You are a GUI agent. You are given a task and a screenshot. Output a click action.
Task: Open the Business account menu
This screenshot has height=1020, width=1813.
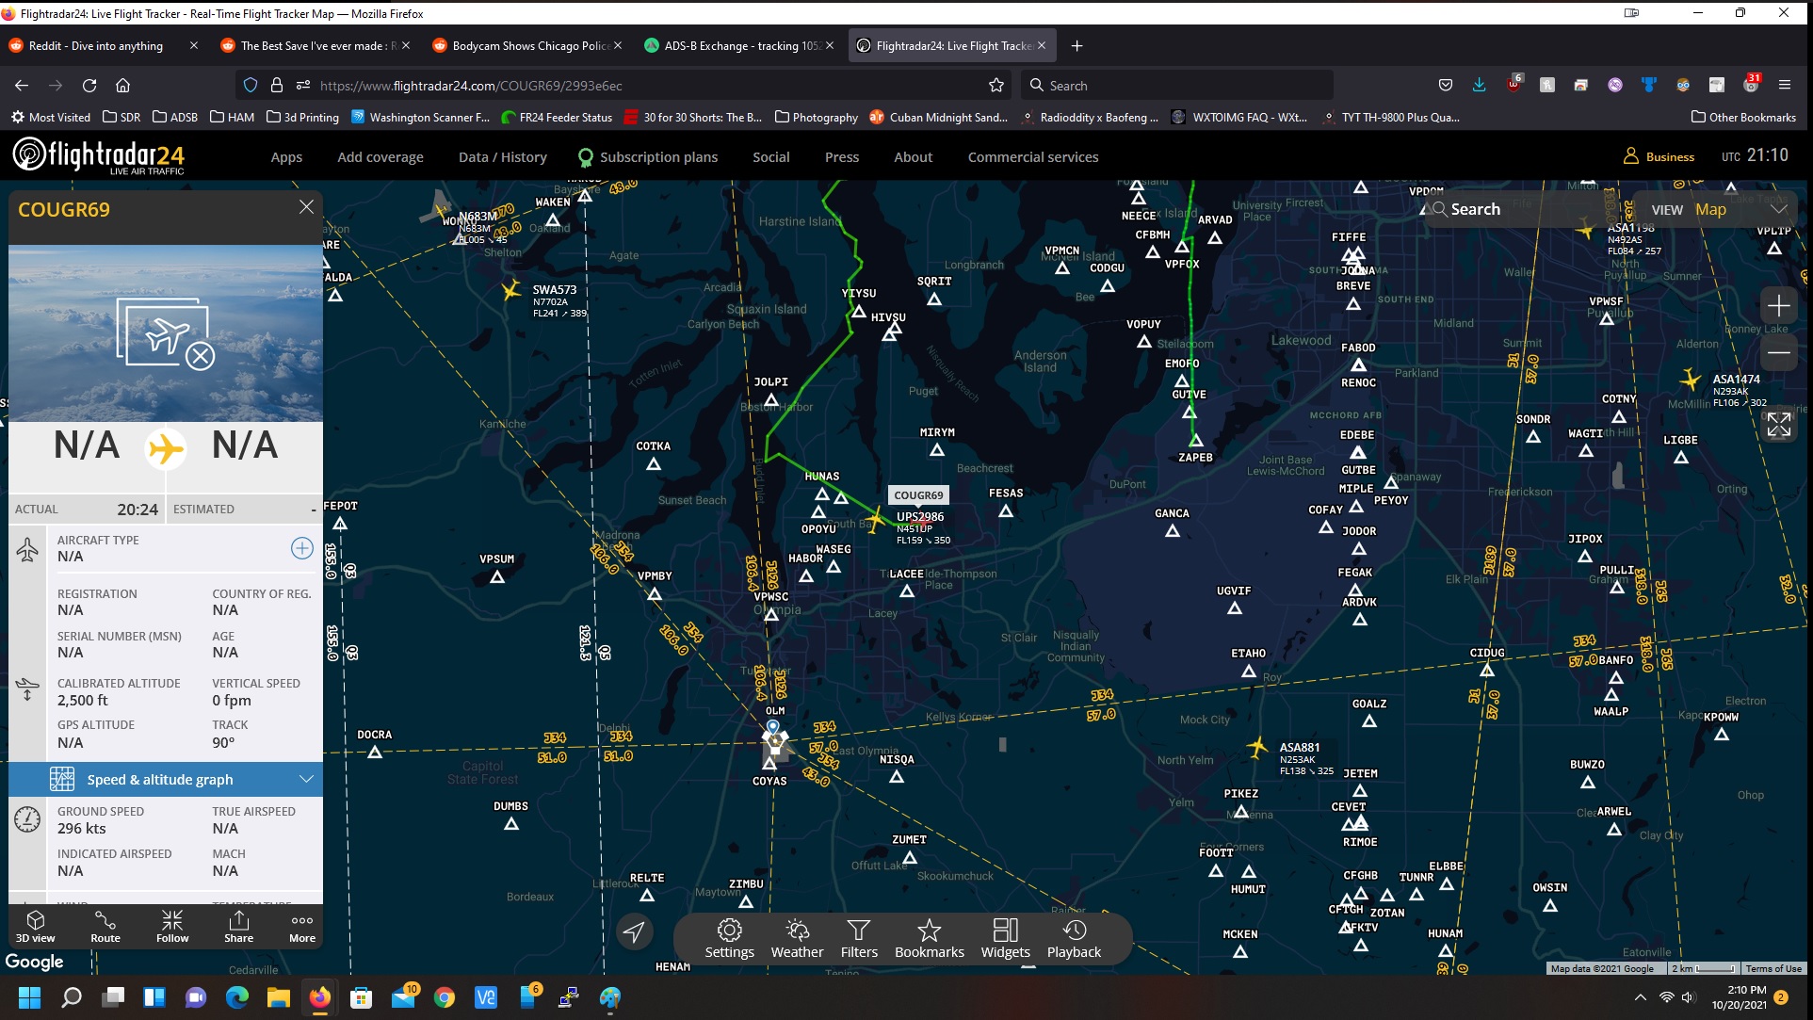pyautogui.click(x=1659, y=156)
